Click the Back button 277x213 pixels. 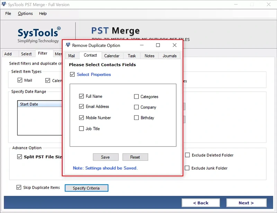coord(201,203)
